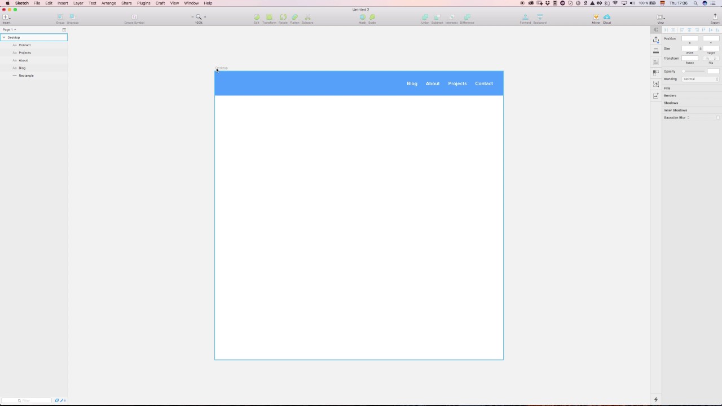Screen dimensions: 722x406
Task: Open Sketch Mirror from toolbar
Action: pyautogui.click(x=596, y=17)
